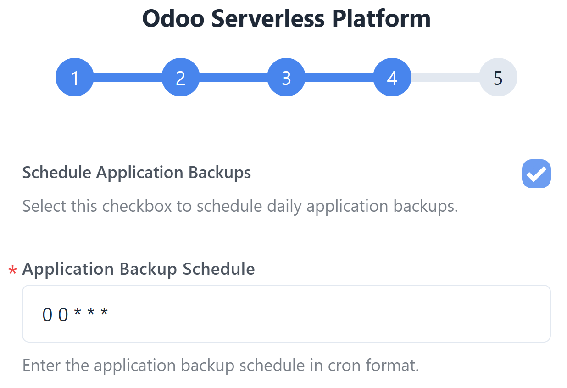The height and width of the screenshot is (388, 567).
Task: Click the cron format helper text
Action: tap(221, 366)
